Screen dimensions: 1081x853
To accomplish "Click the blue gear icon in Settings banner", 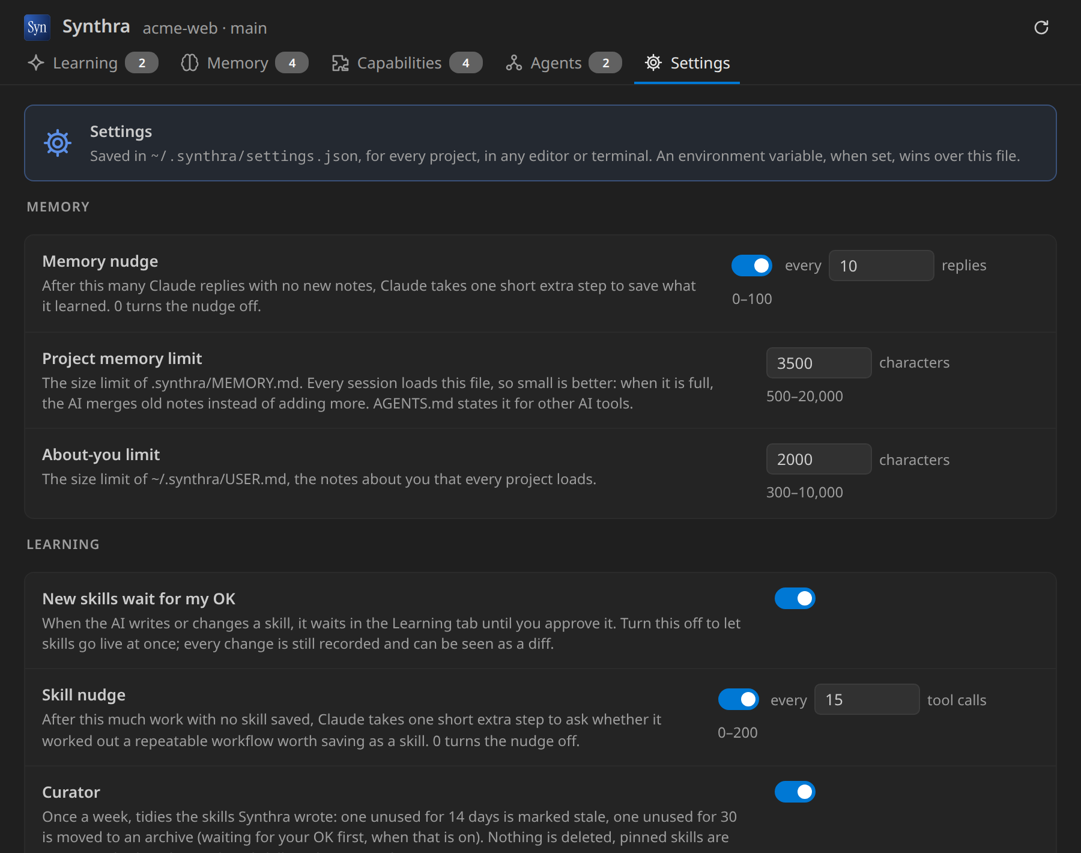I will (x=58, y=143).
